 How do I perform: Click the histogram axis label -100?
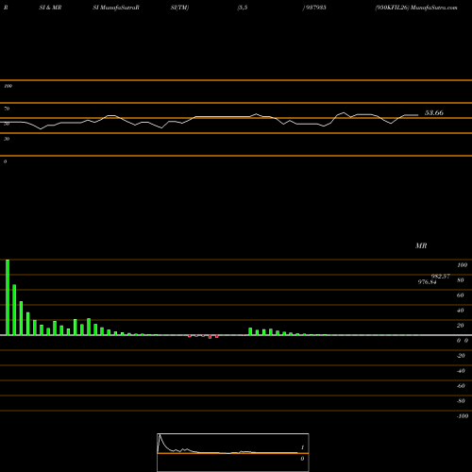(463, 416)
